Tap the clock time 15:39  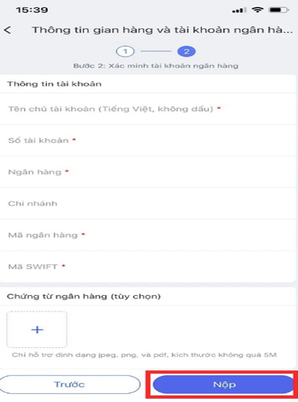point(32,10)
